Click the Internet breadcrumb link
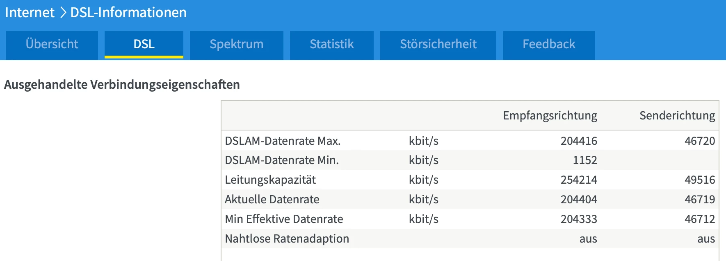The image size is (726, 261). pos(30,13)
